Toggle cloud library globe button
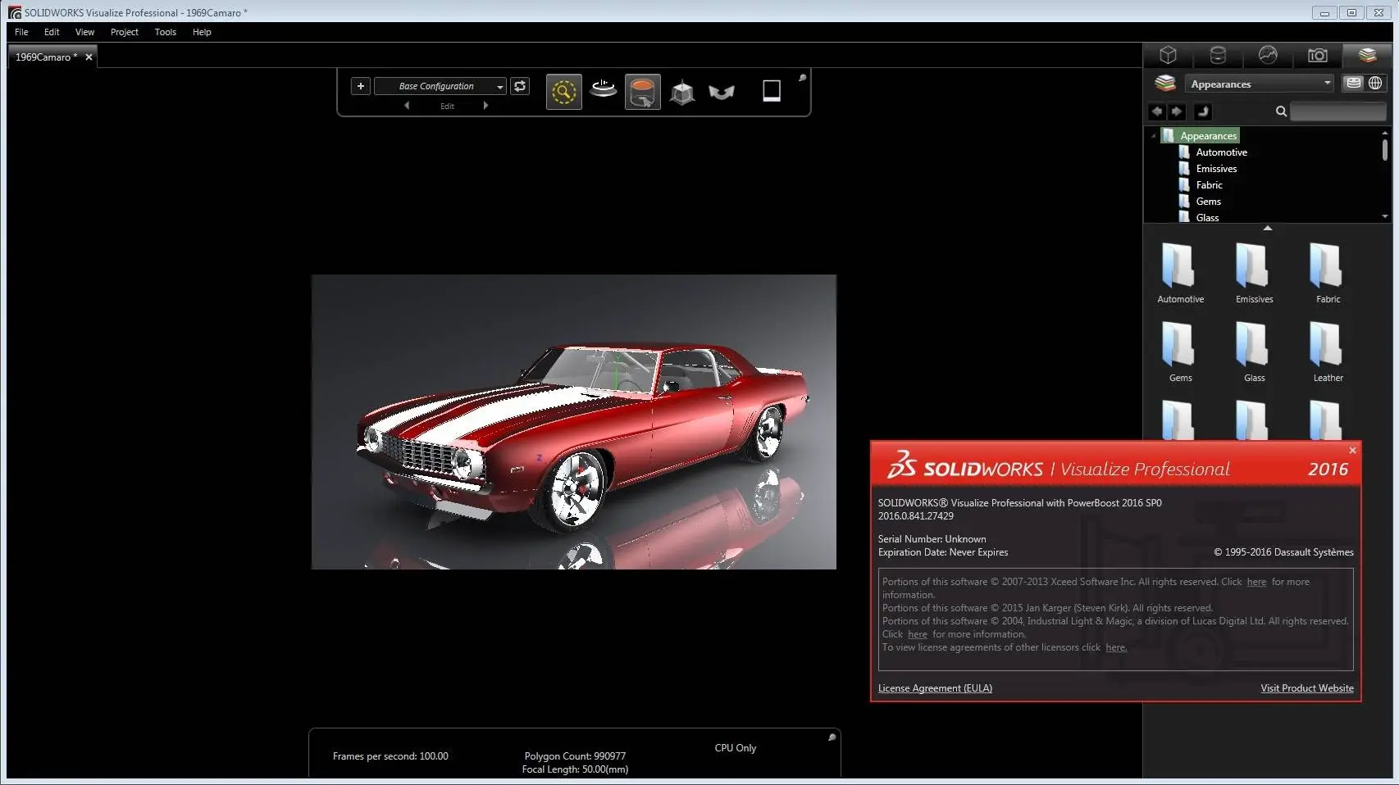 tap(1375, 83)
